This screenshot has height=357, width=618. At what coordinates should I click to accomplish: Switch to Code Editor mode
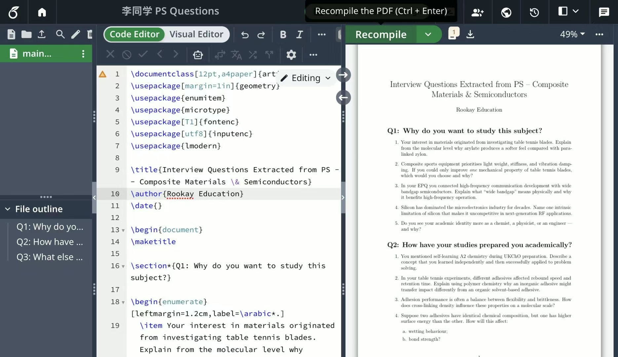135,34
